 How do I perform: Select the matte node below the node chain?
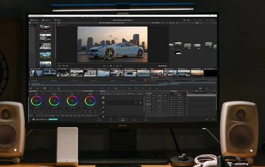pos(178,53)
